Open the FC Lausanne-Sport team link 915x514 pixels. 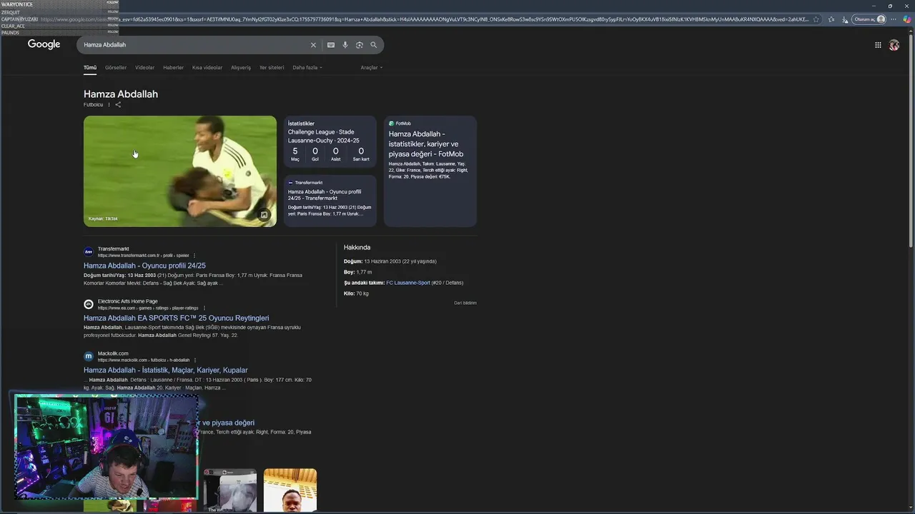[x=408, y=283]
